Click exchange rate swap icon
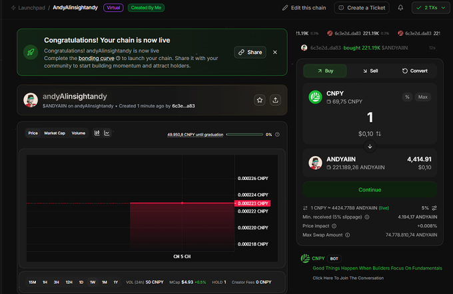 point(305,208)
